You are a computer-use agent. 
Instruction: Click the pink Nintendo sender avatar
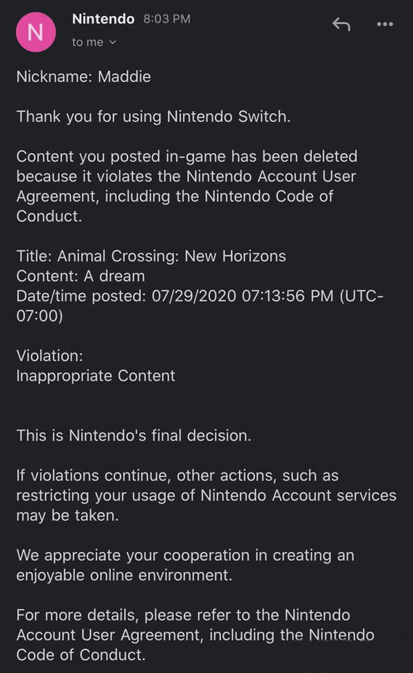(34, 32)
